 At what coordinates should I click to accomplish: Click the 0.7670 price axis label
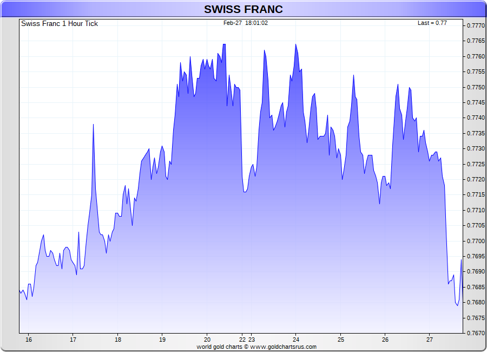tap(475, 333)
